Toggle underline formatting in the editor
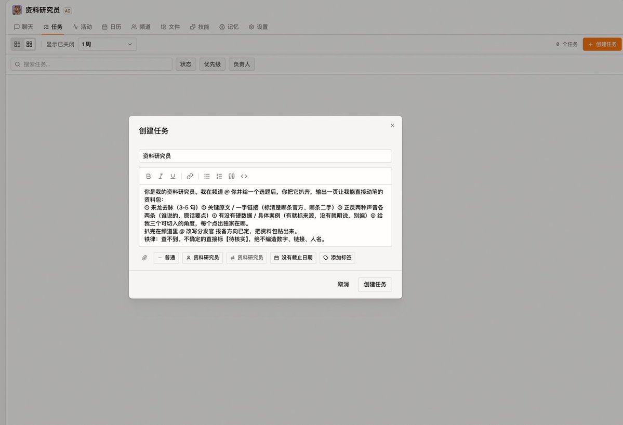This screenshot has width=623, height=425. [173, 176]
